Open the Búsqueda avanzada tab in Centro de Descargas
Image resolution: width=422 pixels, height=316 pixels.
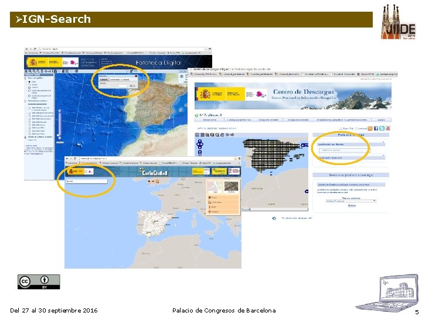(x=298, y=120)
